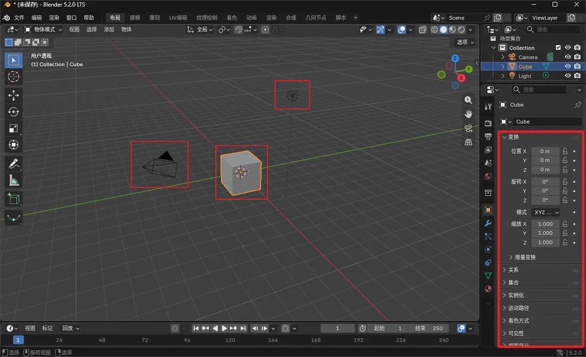The width and height of the screenshot is (586, 357).
Task: Open the Material properties tab
Action: click(488, 289)
